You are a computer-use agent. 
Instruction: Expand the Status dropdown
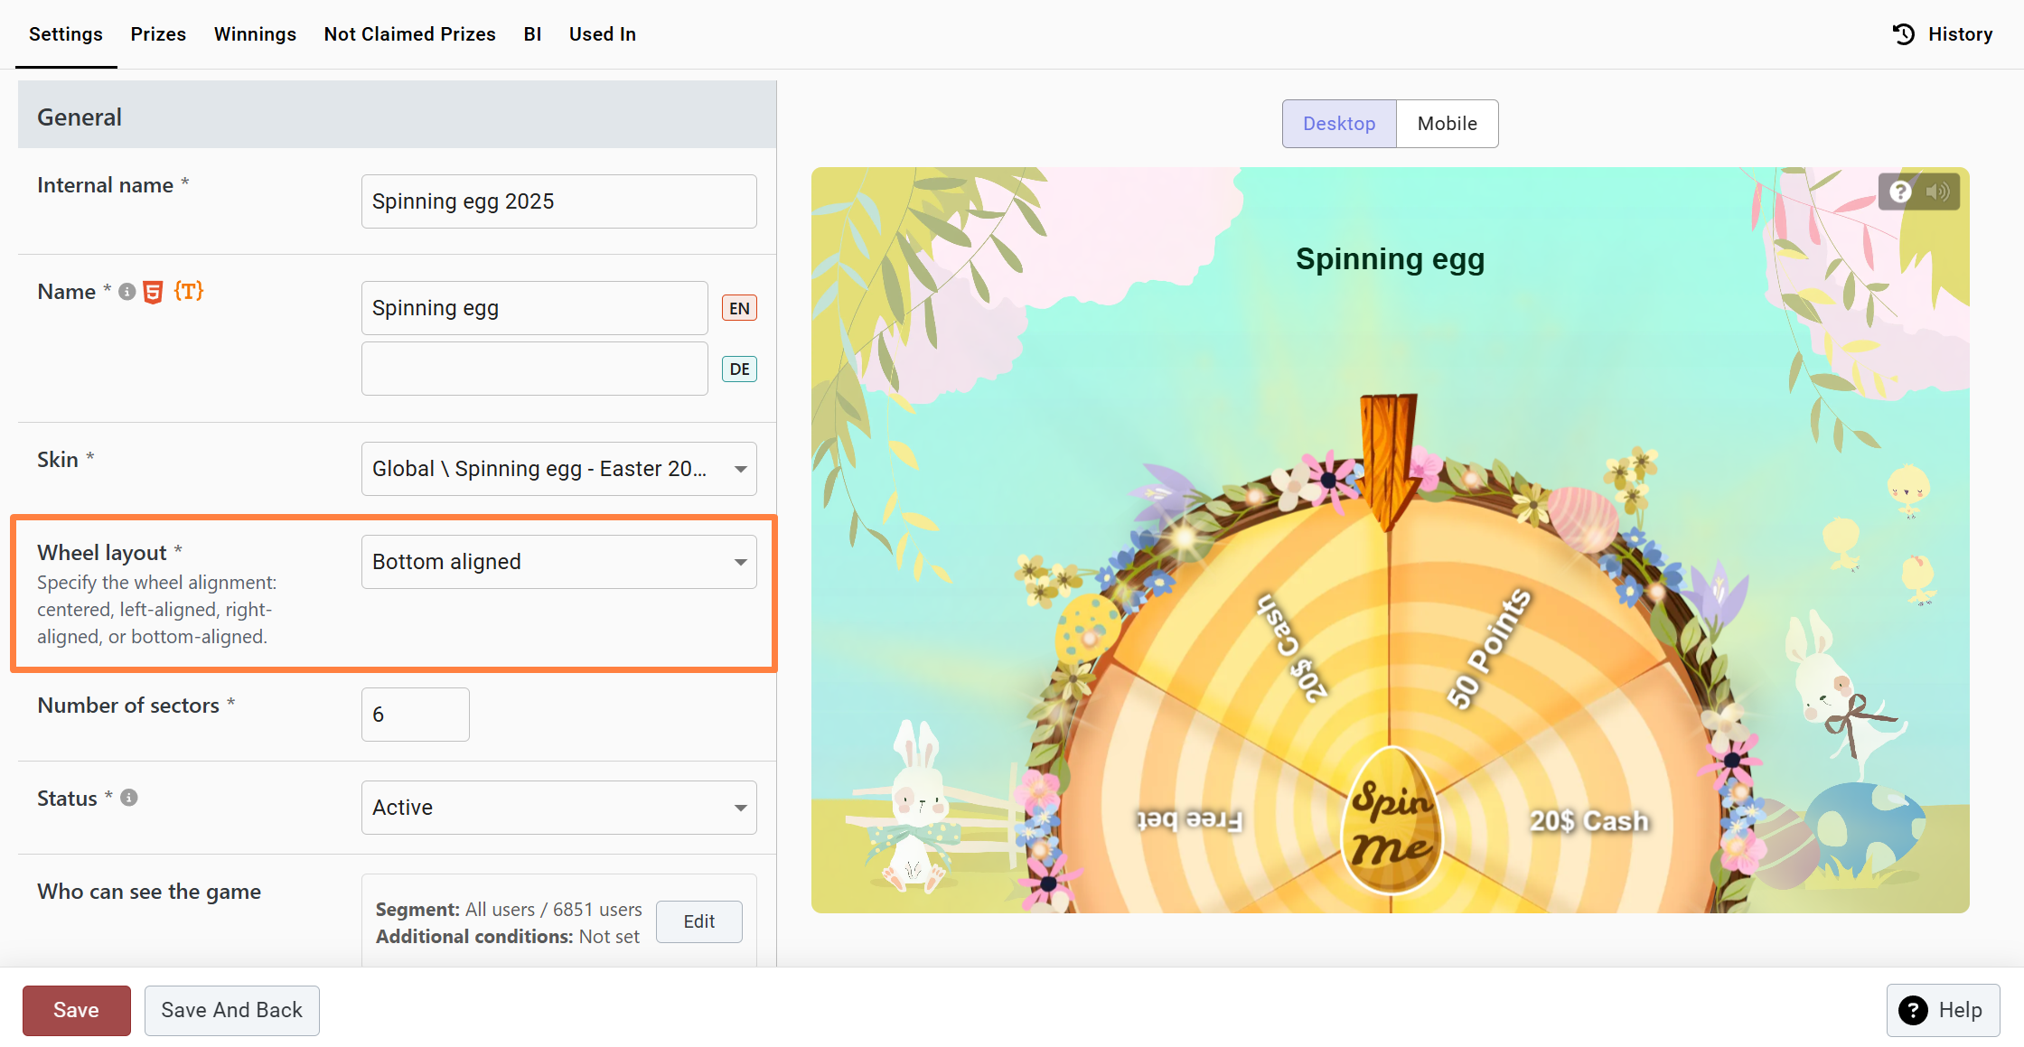click(x=558, y=808)
